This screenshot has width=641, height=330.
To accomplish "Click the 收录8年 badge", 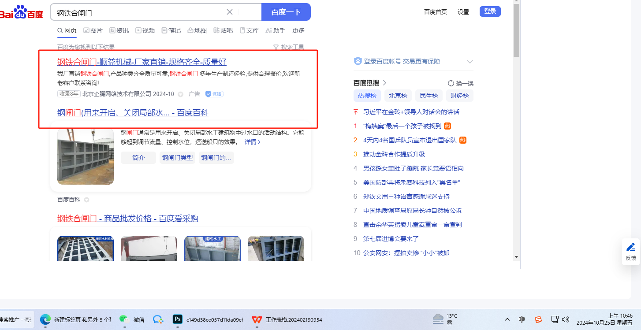I will click(x=69, y=94).
